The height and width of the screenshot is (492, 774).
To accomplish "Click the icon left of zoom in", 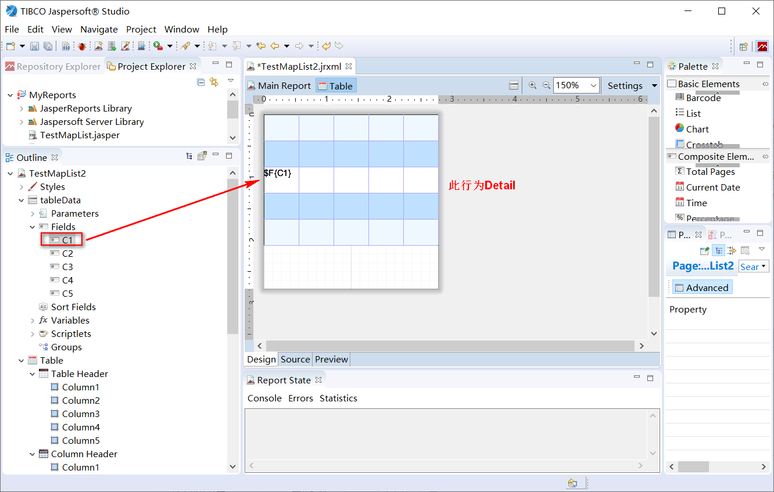I will (514, 85).
